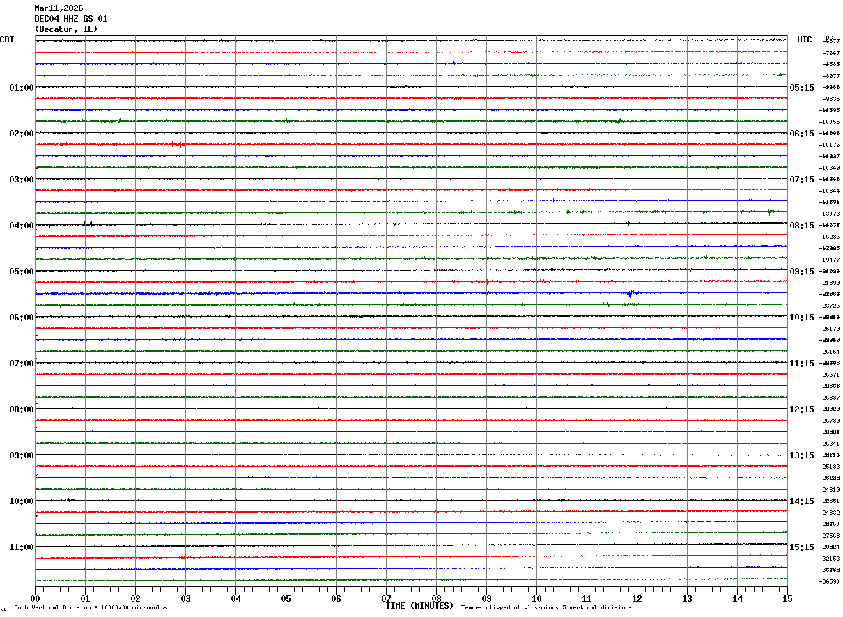Click the 00 minute axis tick label
This screenshot has height=617, width=843.
(x=35, y=598)
